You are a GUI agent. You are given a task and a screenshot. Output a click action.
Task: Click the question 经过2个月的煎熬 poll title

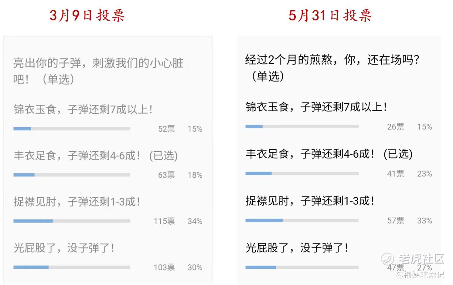click(332, 68)
